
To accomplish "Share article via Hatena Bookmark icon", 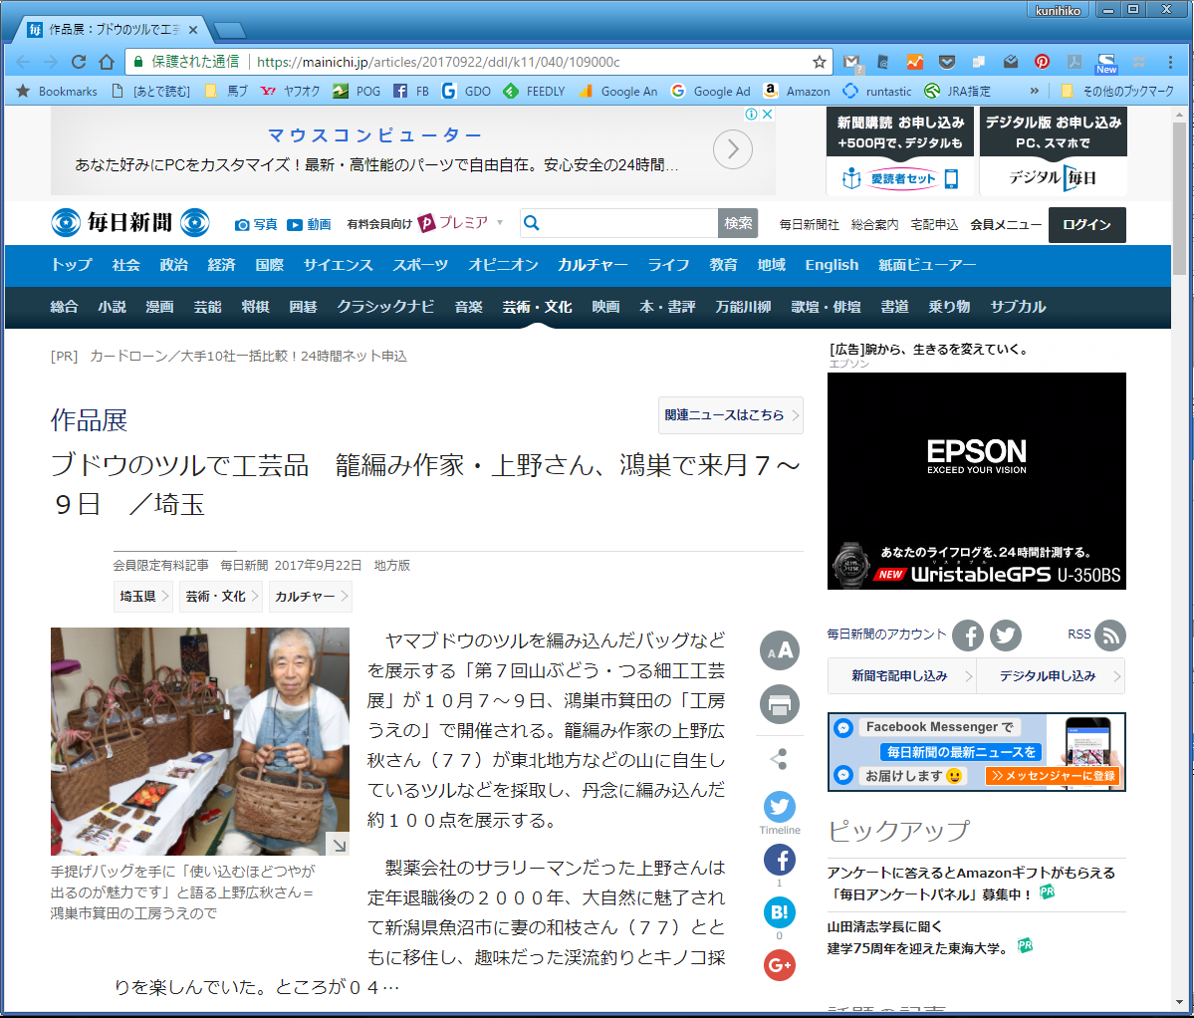I will click(x=780, y=912).
